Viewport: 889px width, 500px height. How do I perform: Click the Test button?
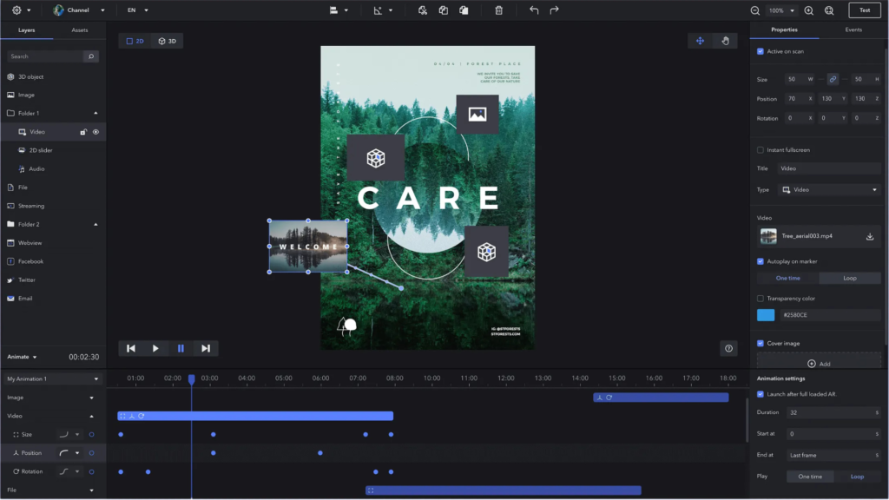pos(864,10)
